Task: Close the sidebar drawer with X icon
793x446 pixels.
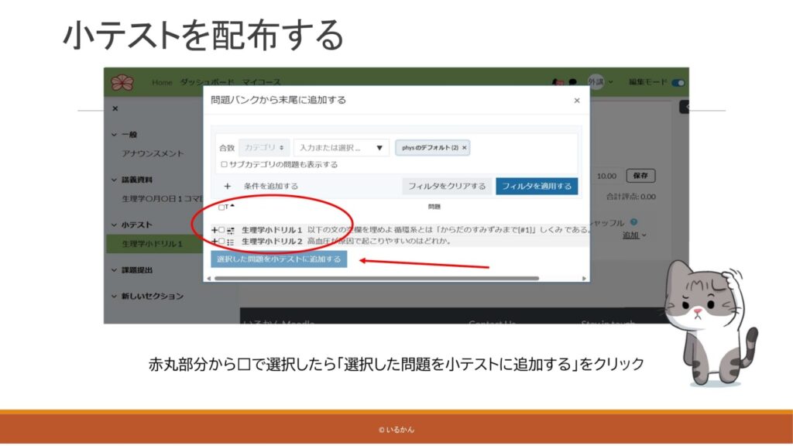Action: pos(115,109)
